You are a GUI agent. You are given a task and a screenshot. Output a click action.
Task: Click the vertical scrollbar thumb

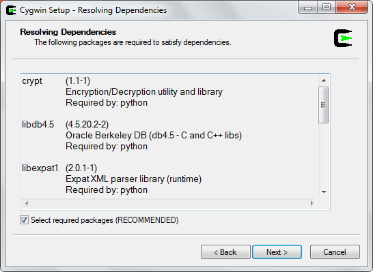tap(324, 105)
